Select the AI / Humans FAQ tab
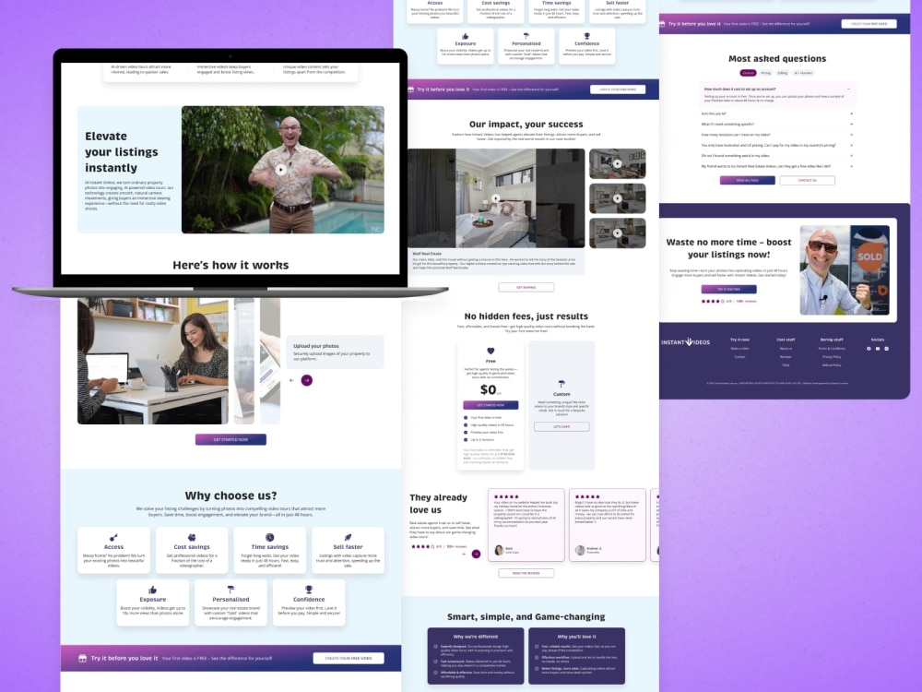The width and height of the screenshot is (922, 692). [x=803, y=73]
